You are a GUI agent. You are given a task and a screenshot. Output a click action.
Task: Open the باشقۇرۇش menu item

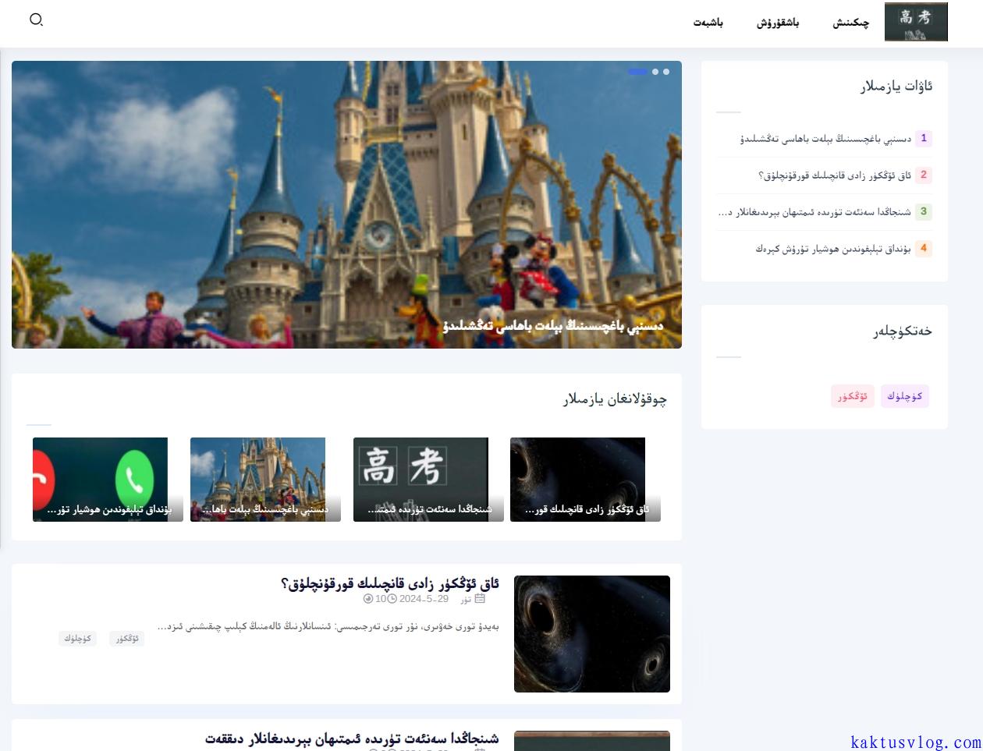(x=778, y=23)
